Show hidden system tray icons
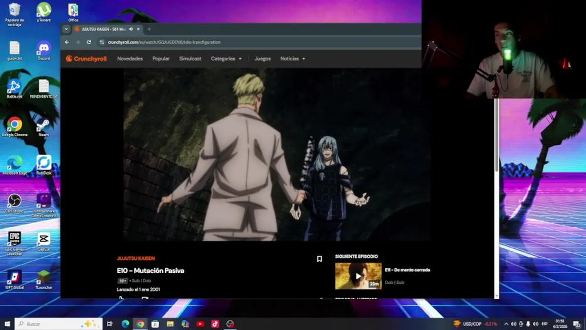 click(x=506, y=324)
